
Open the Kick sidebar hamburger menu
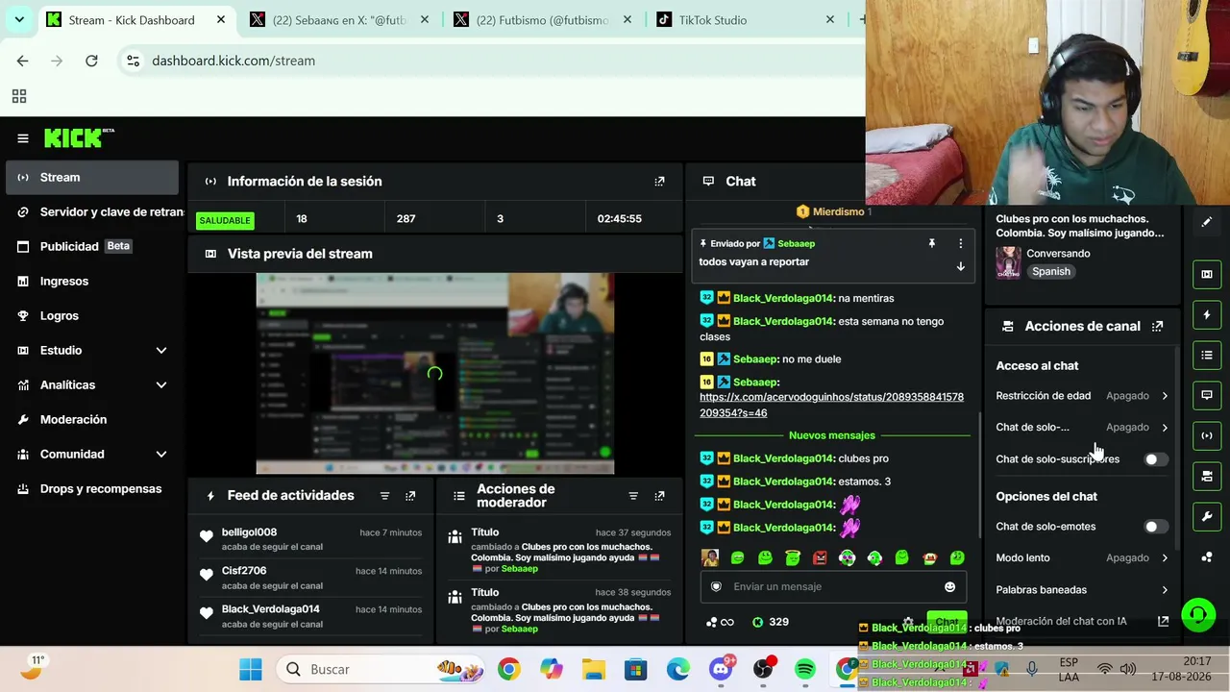pyautogui.click(x=23, y=138)
